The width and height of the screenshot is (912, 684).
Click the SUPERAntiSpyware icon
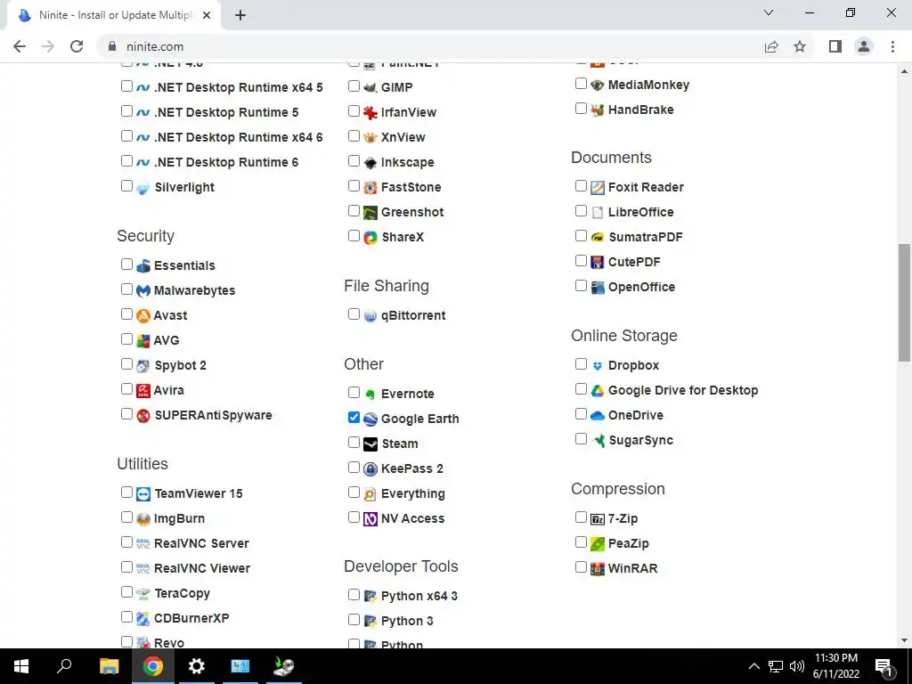(x=143, y=415)
